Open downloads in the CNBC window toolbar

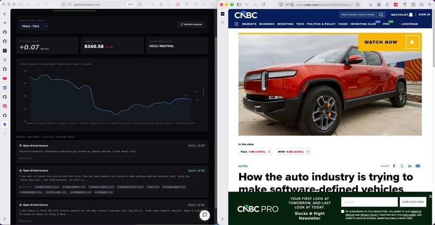[x=371, y=4]
